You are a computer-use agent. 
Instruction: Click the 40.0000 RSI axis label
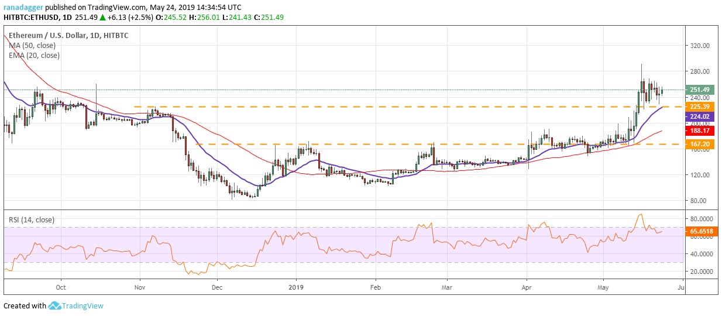[x=702, y=254]
